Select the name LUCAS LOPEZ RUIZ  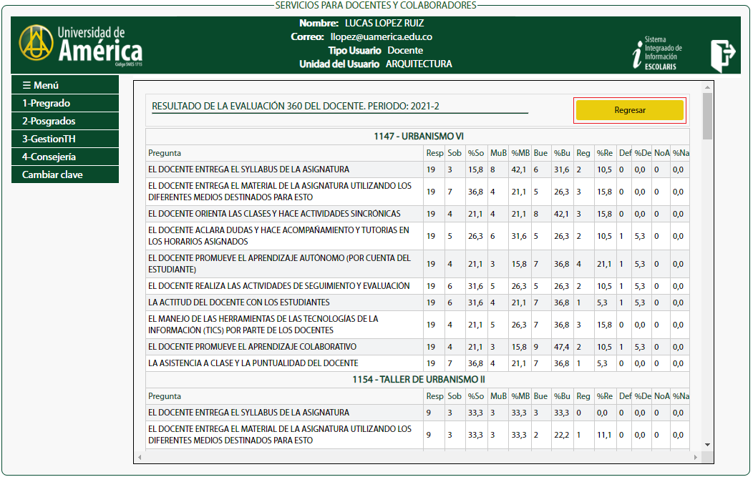tap(384, 23)
